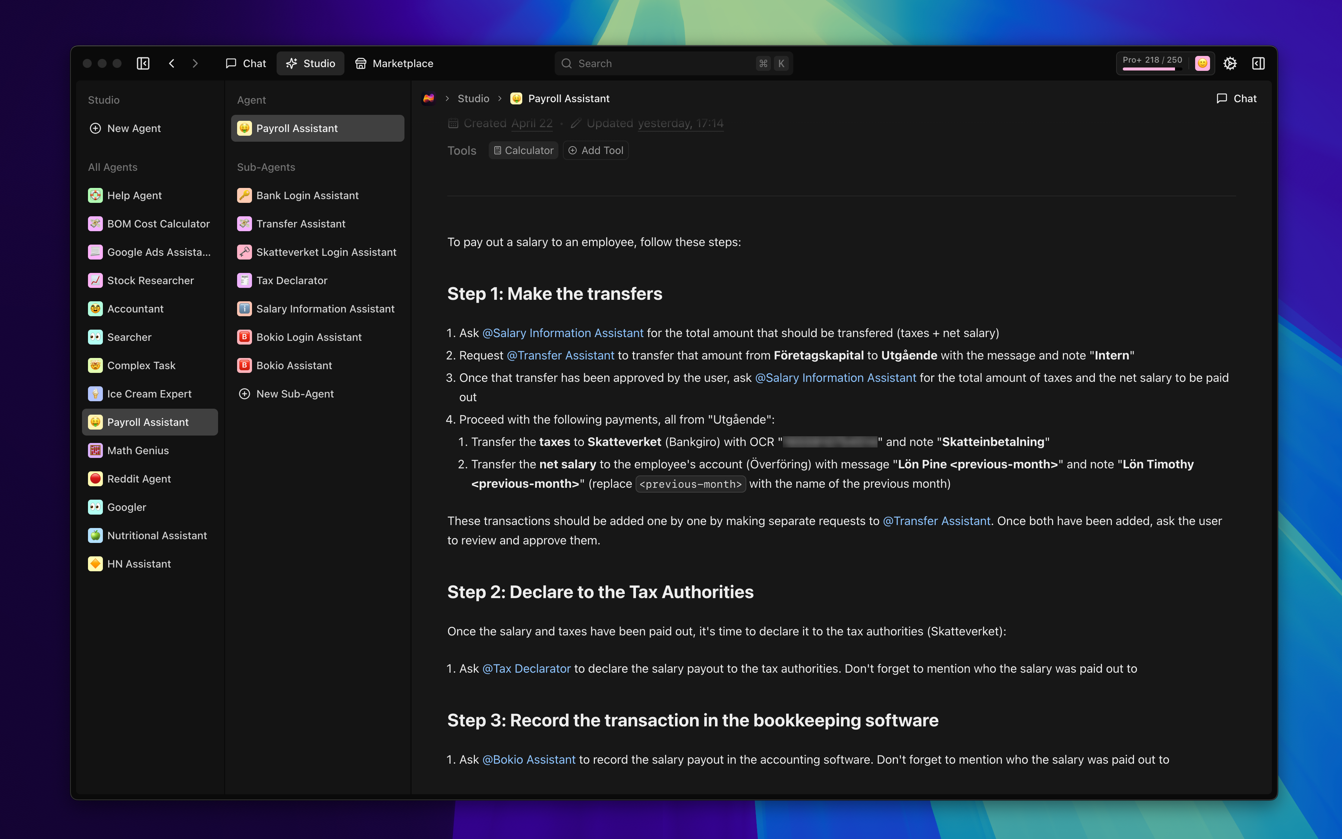This screenshot has height=839, width=1342.
Task: Switch to the Studio tab
Action: (311, 63)
